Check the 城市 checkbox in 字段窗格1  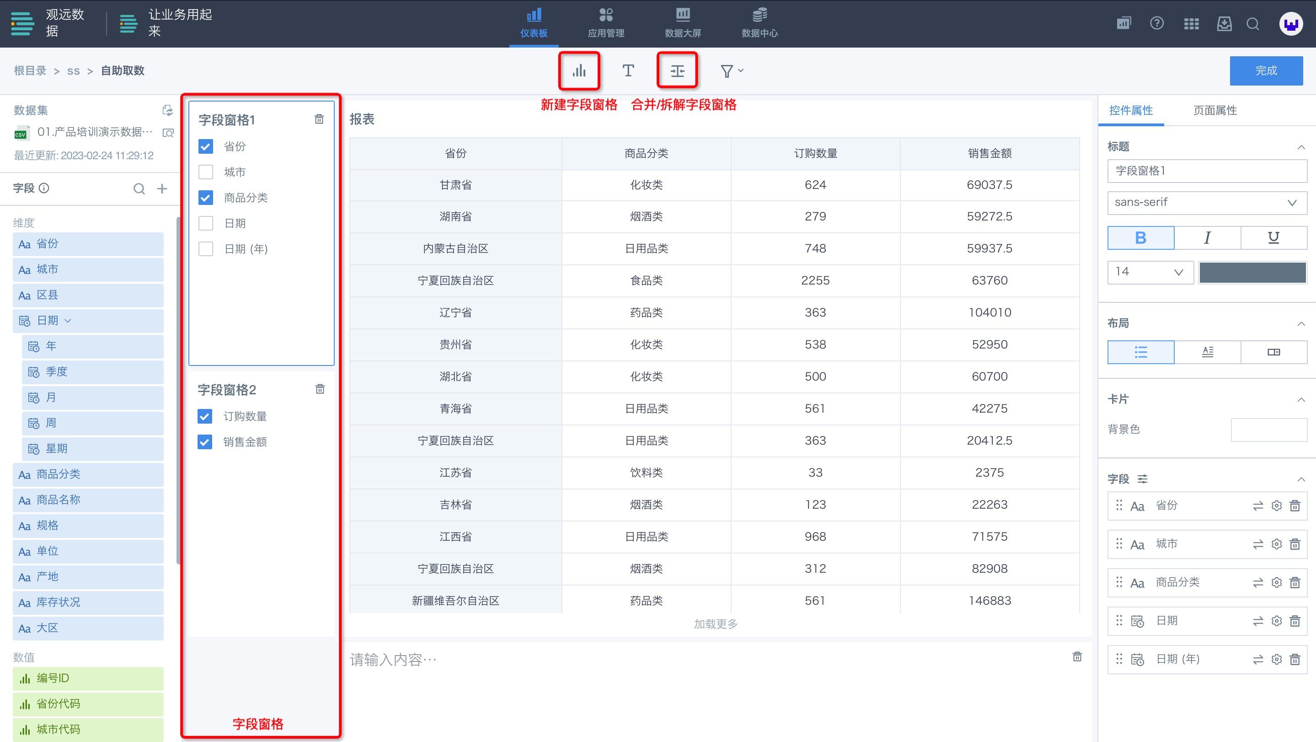coord(205,172)
